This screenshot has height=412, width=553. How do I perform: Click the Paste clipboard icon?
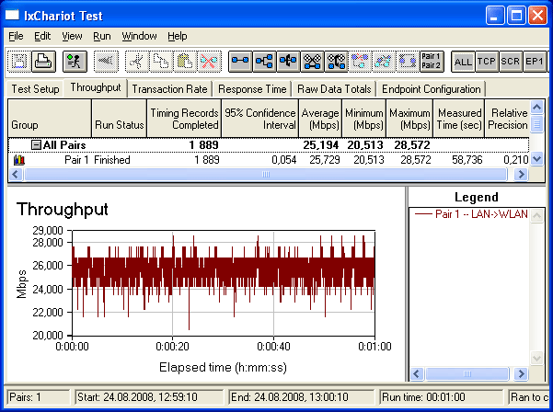185,62
